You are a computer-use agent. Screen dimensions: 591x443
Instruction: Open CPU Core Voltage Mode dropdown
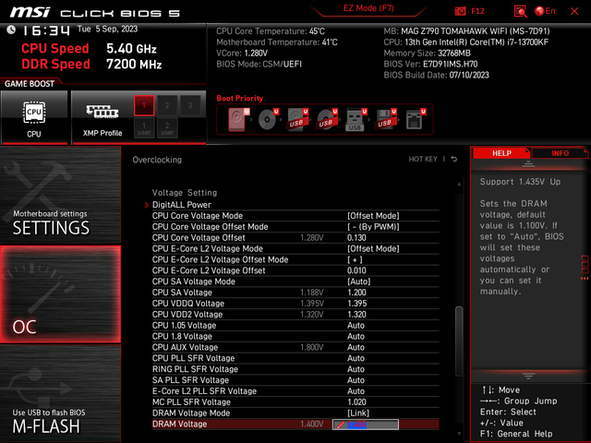pos(373,215)
